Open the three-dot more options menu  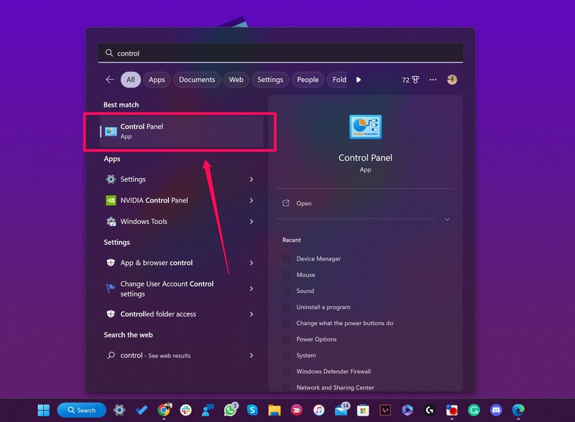point(433,80)
